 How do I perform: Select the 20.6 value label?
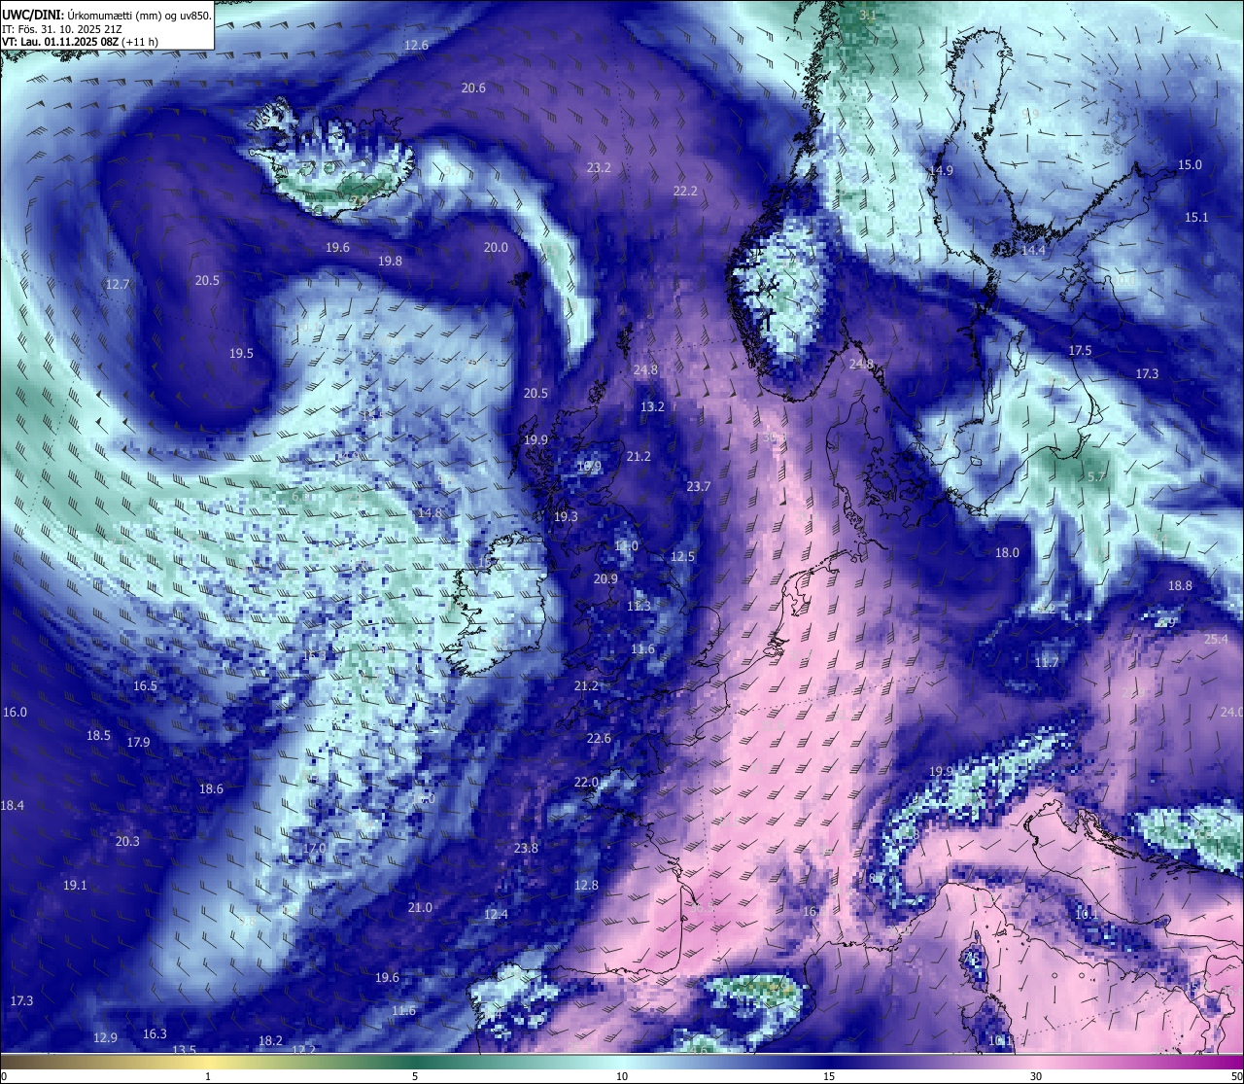coord(473,88)
